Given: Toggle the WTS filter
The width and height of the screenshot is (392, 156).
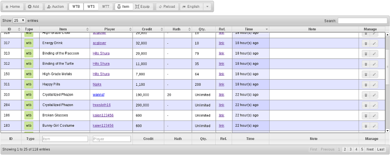Looking at the screenshot, I should tap(91, 7).
